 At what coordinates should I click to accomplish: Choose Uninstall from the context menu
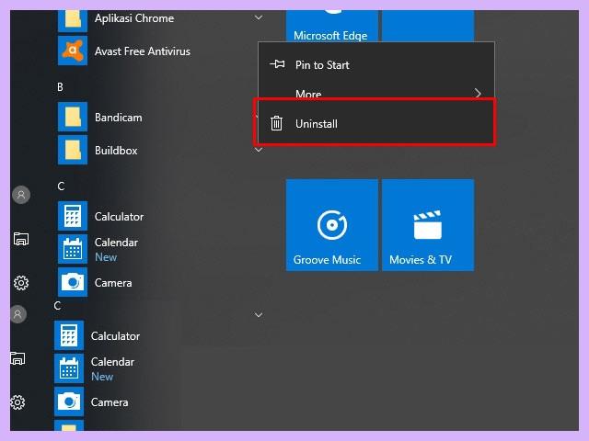[375, 123]
